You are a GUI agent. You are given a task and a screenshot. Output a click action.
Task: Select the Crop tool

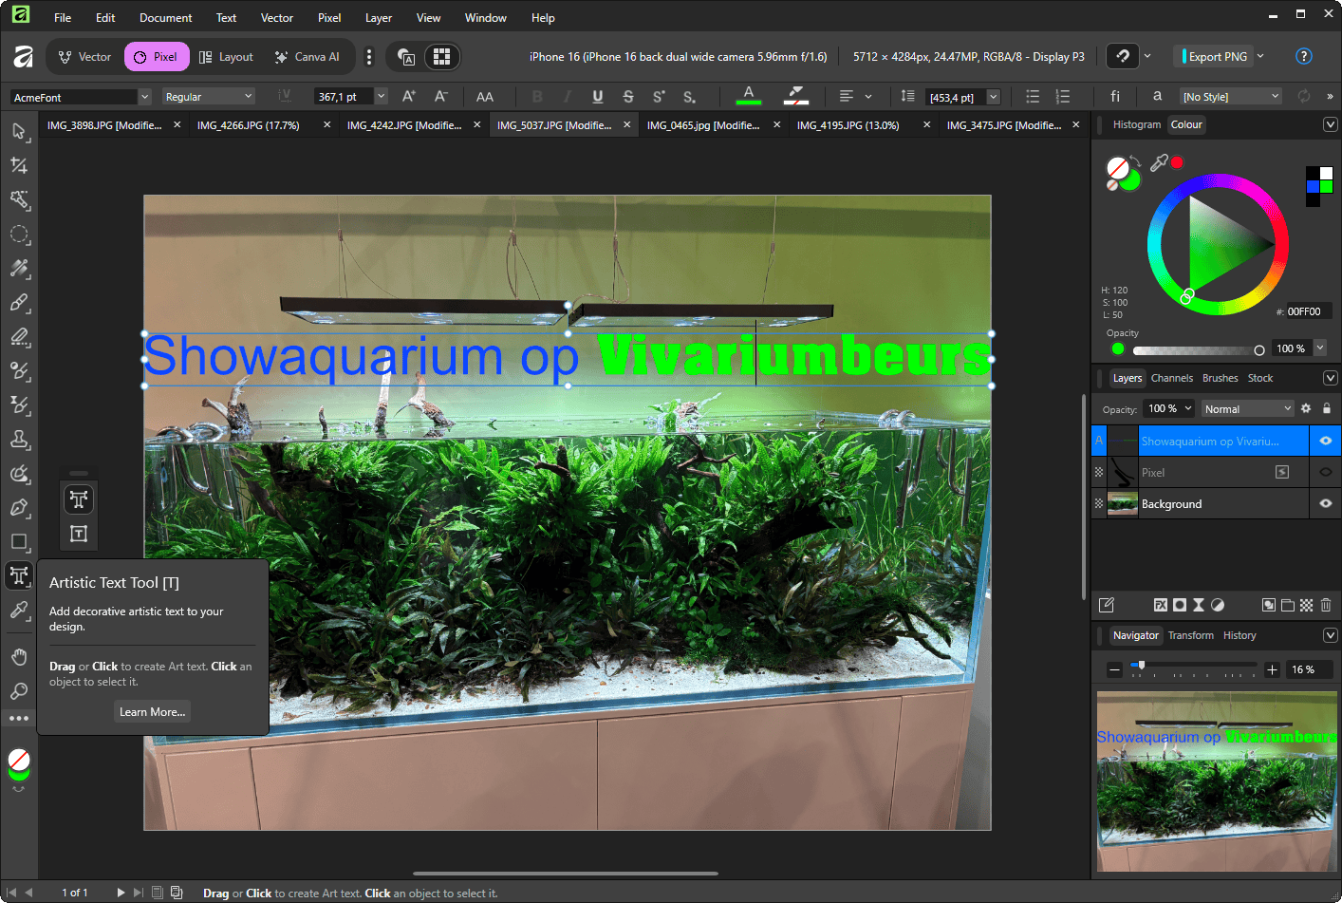(x=19, y=165)
